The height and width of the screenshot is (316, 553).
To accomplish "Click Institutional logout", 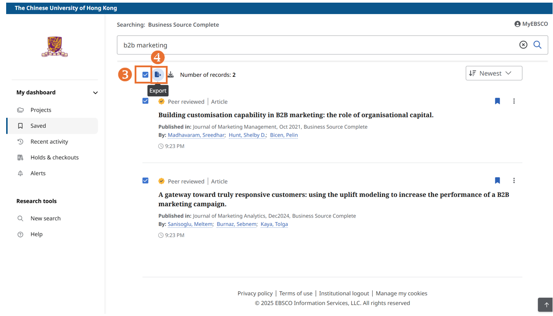I will 344,294.
